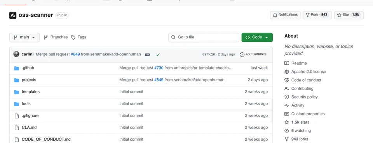Open the projects folder name
Viewport: 373px width, 143px height.
coord(29,80)
